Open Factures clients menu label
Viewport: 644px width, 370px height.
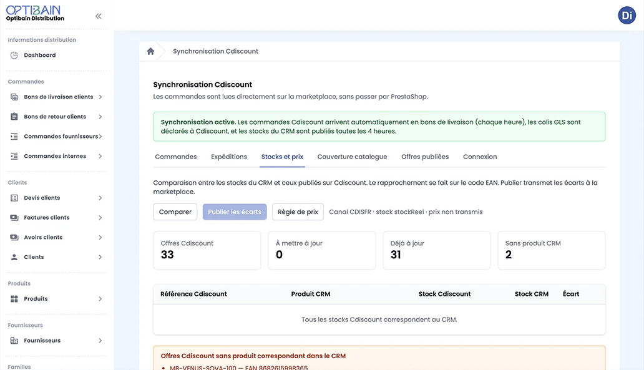[46, 218]
